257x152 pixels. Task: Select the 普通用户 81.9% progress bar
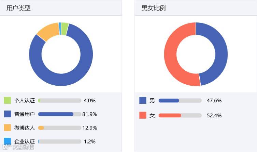tap(60, 114)
